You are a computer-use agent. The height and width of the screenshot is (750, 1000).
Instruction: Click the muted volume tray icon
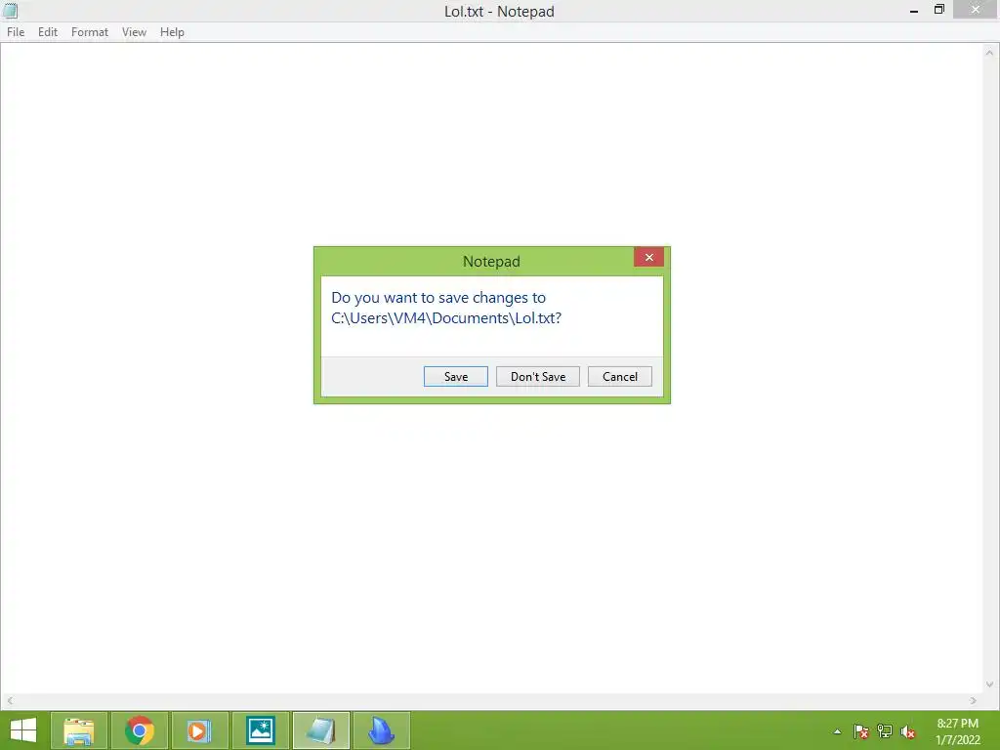[x=908, y=731]
